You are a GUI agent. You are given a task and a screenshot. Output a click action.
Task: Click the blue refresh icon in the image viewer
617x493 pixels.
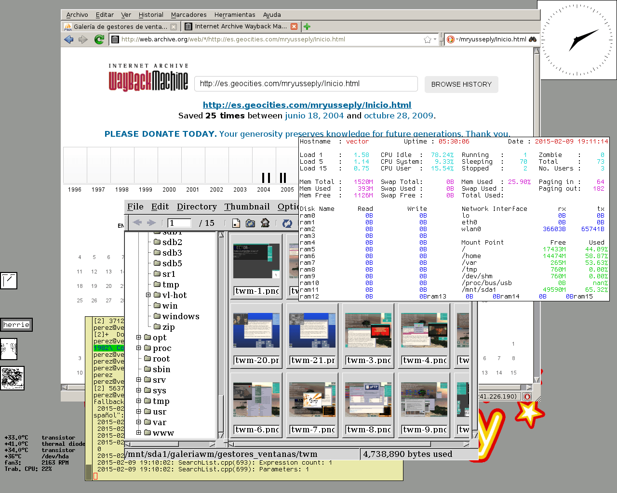pos(287,223)
